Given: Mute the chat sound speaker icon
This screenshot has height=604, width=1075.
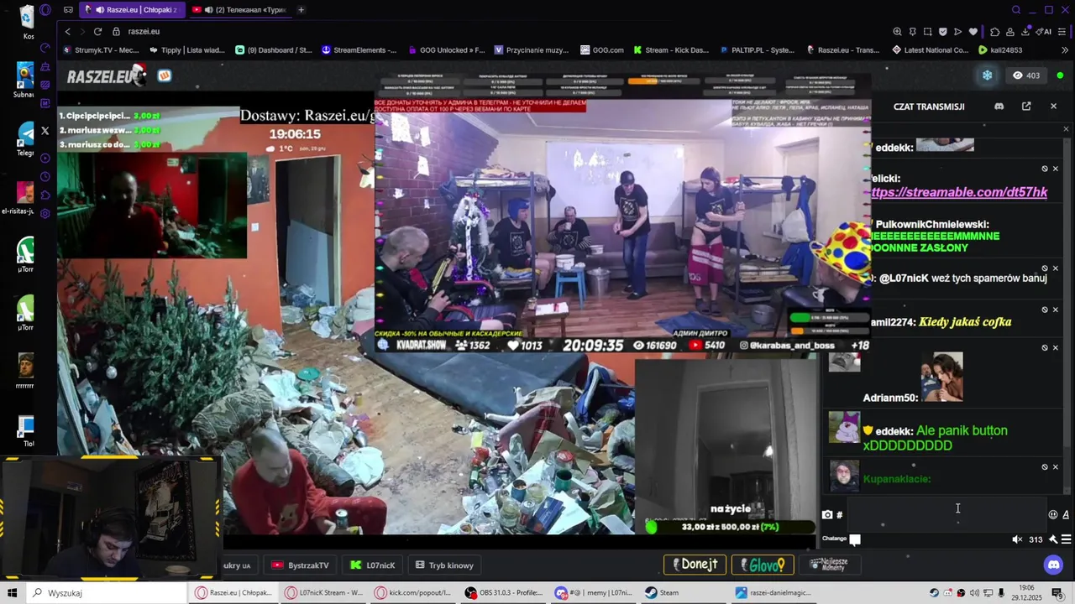Looking at the screenshot, I should (1017, 539).
